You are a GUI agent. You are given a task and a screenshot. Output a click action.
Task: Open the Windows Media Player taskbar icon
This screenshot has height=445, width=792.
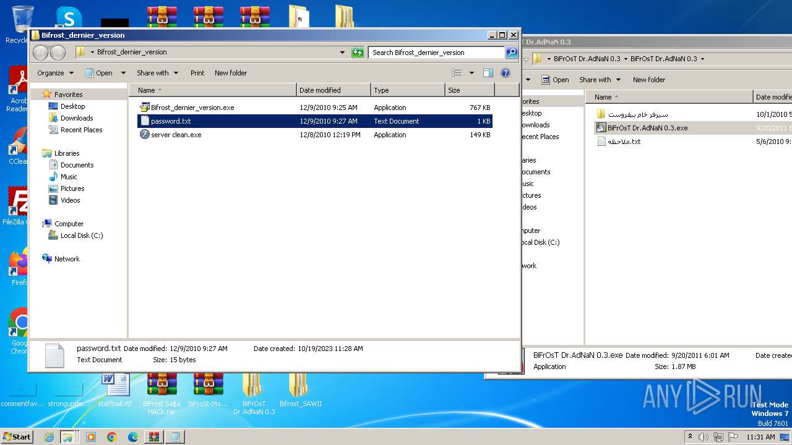pos(91,437)
